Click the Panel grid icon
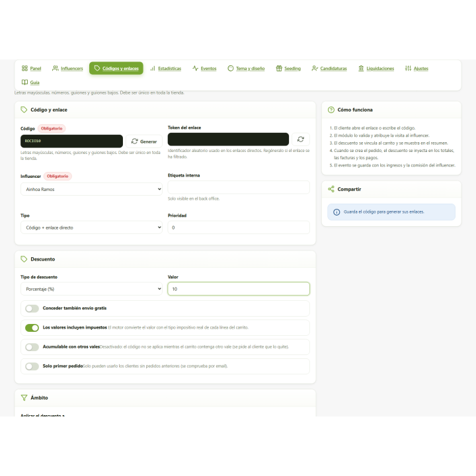Screen dimensions: 476x476 [x=24, y=68]
